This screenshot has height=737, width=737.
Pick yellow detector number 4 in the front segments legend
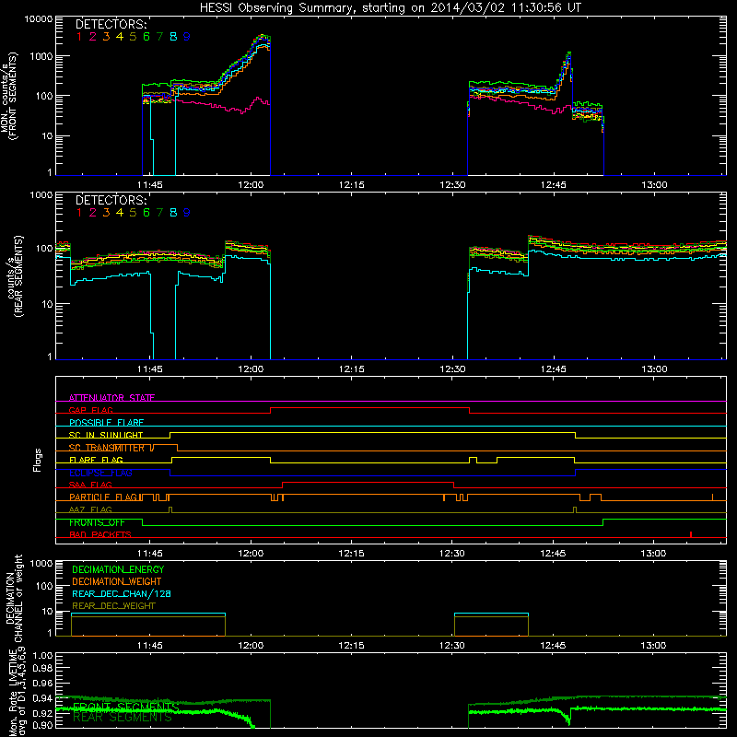(120, 37)
